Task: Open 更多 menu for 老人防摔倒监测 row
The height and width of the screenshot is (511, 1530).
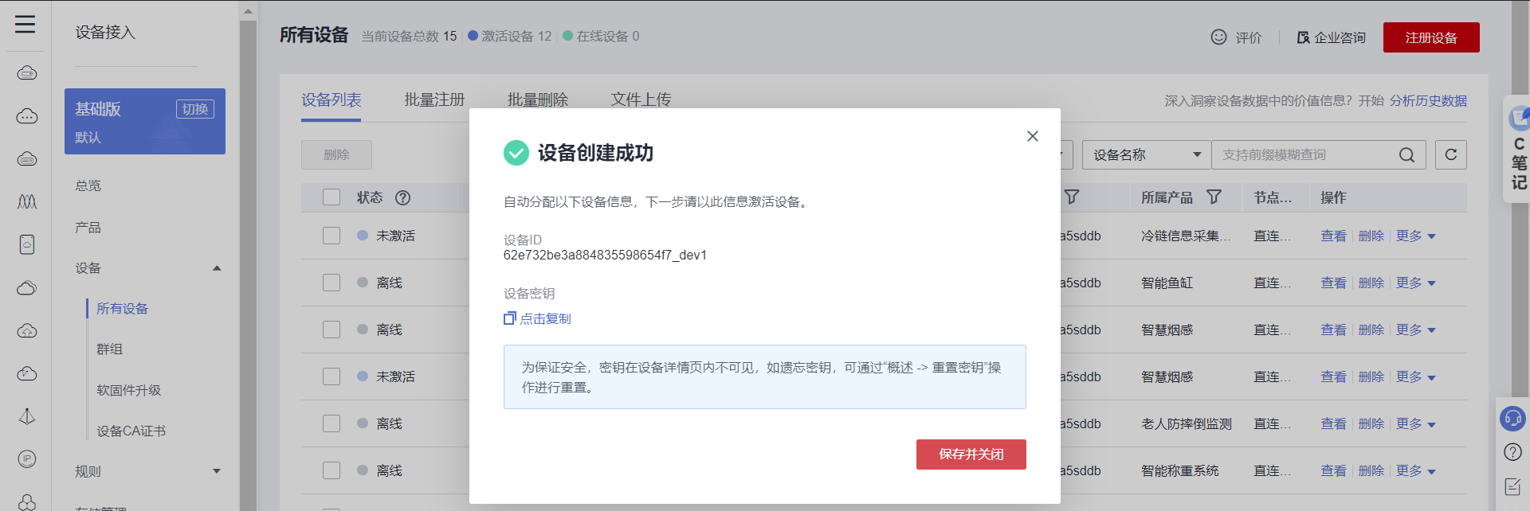Action: tap(1416, 424)
